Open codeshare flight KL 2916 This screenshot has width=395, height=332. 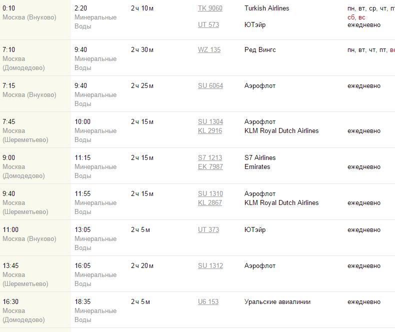tap(210, 130)
